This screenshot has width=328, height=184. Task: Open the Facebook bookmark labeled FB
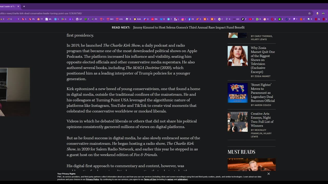point(191,19)
